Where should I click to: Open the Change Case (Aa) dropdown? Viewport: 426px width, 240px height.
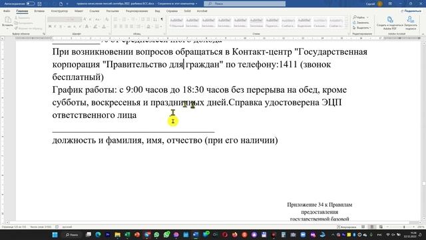click(98, 19)
